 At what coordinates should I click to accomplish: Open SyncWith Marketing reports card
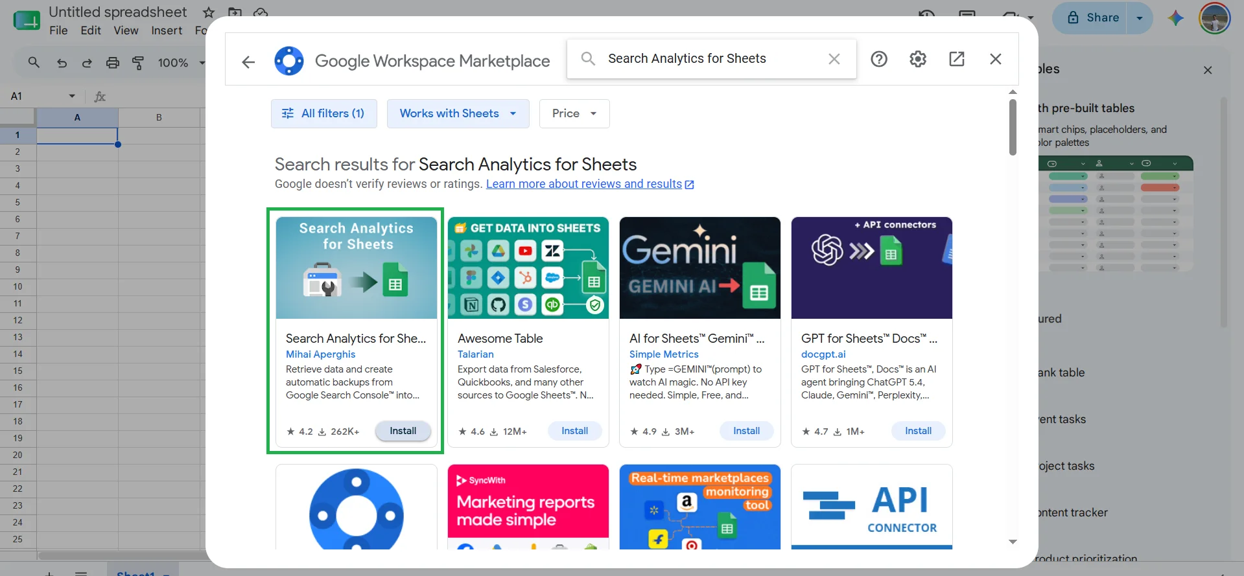click(528, 507)
